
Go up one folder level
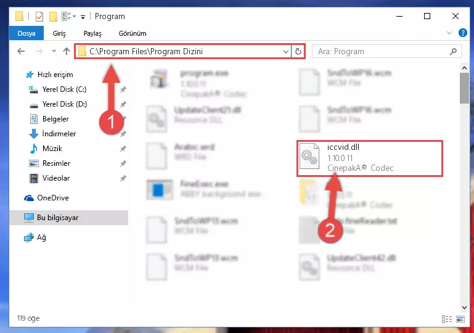coord(67,51)
